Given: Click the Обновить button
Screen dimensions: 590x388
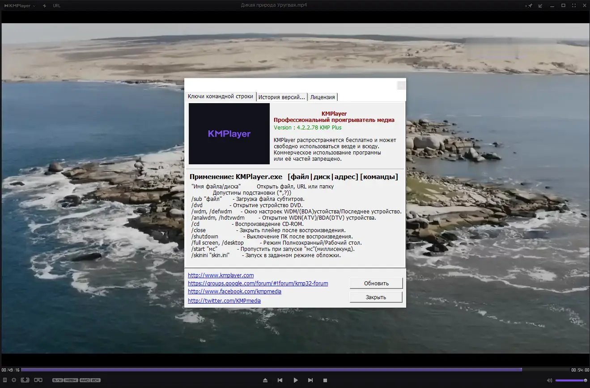Looking at the screenshot, I should pyautogui.click(x=376, y=284).
